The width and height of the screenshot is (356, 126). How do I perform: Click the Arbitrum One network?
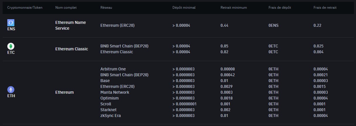point(113,69)
